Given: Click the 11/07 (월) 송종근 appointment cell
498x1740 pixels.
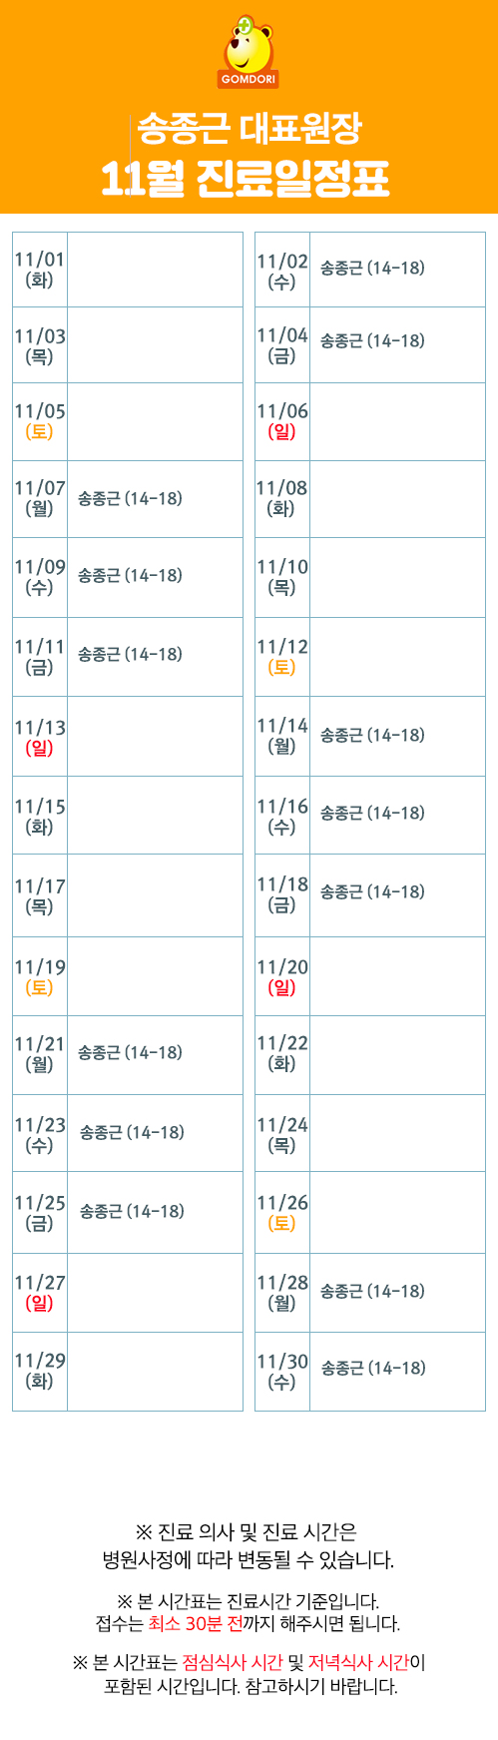Looking at the screenshot, I should (130, 497).
